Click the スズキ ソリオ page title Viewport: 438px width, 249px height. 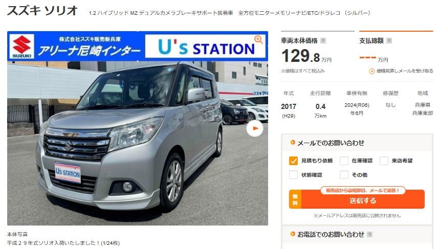click(42, 10)
